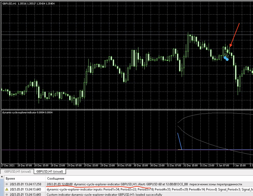The height and width of the screenshot is (196, 253).
Task: Click the 29 Dec 15:00 time axis label
Action: point(91,165)
